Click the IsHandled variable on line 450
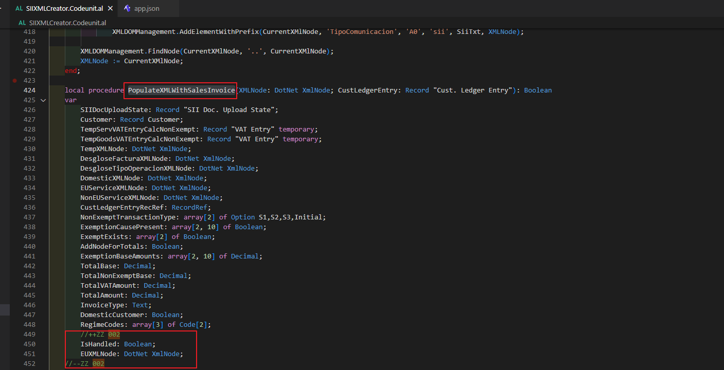The height and width of the screenshot is (370, 724). [97, 344]
